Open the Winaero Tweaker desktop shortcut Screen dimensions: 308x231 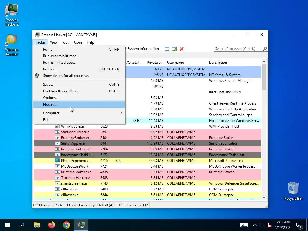[12, 45]
